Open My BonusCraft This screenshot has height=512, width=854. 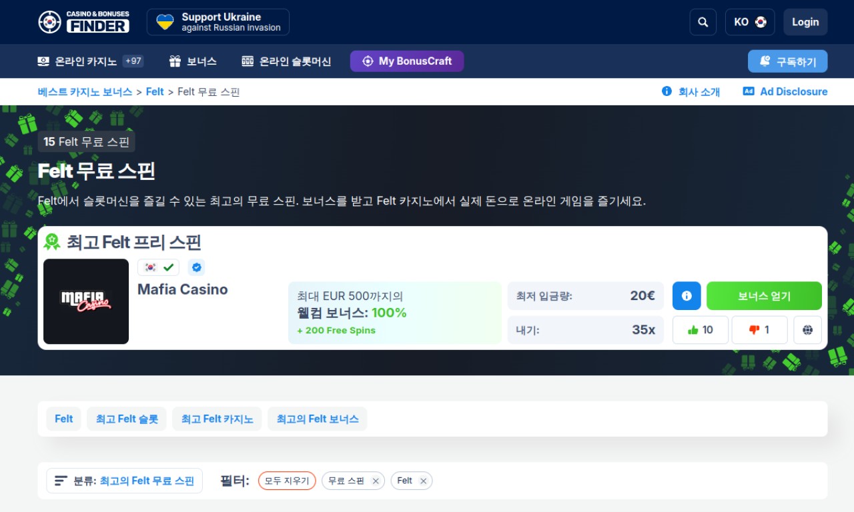407,61
